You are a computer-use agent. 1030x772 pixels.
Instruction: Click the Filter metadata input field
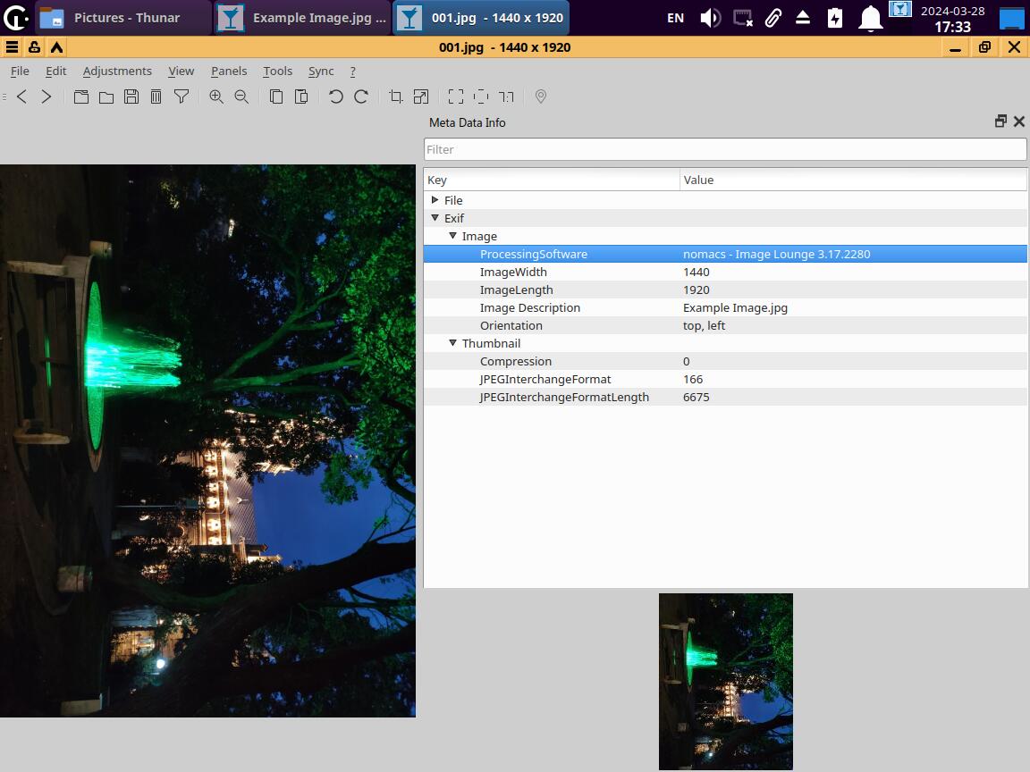(x=725, y=149)
